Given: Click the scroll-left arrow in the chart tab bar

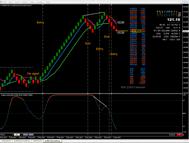Looking at the screenshot, I should 184,141.
